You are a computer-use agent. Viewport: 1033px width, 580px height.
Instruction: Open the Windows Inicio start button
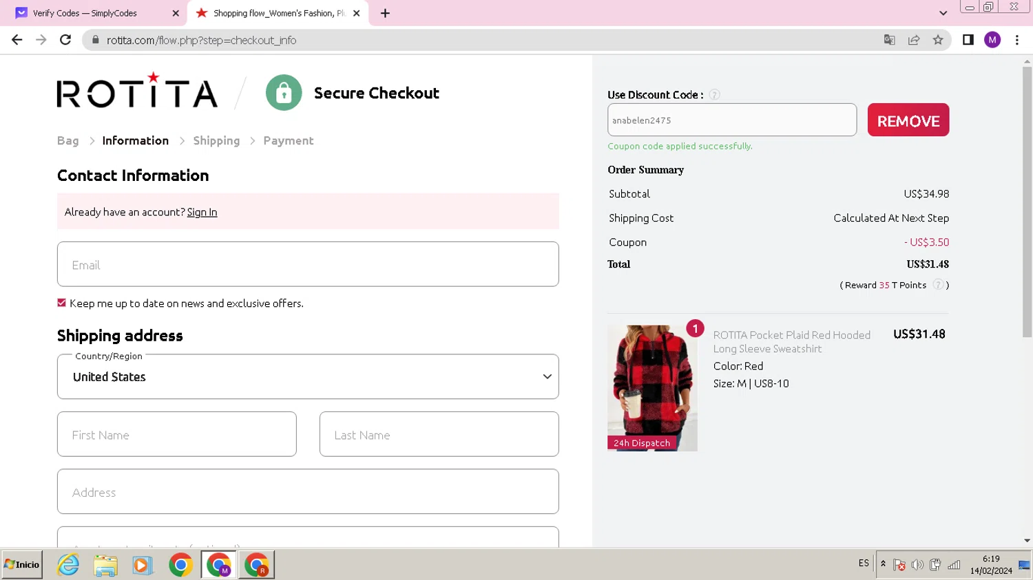22,565
